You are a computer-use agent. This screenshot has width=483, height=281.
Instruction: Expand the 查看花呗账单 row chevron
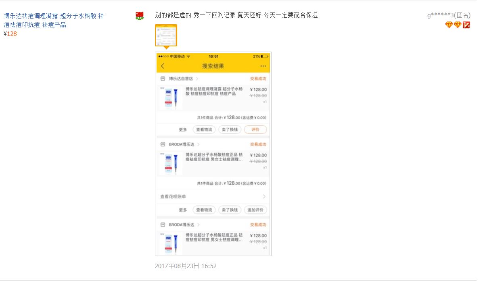click(264, 196)
